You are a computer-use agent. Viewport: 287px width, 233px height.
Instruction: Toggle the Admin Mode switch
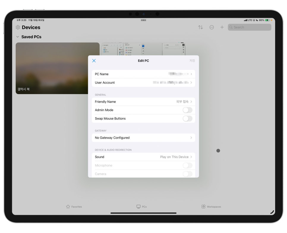187,110
